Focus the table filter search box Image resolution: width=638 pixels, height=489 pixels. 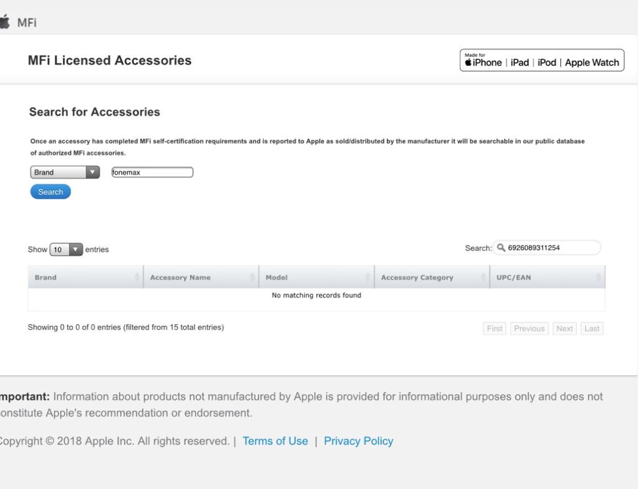click(547, 248)
